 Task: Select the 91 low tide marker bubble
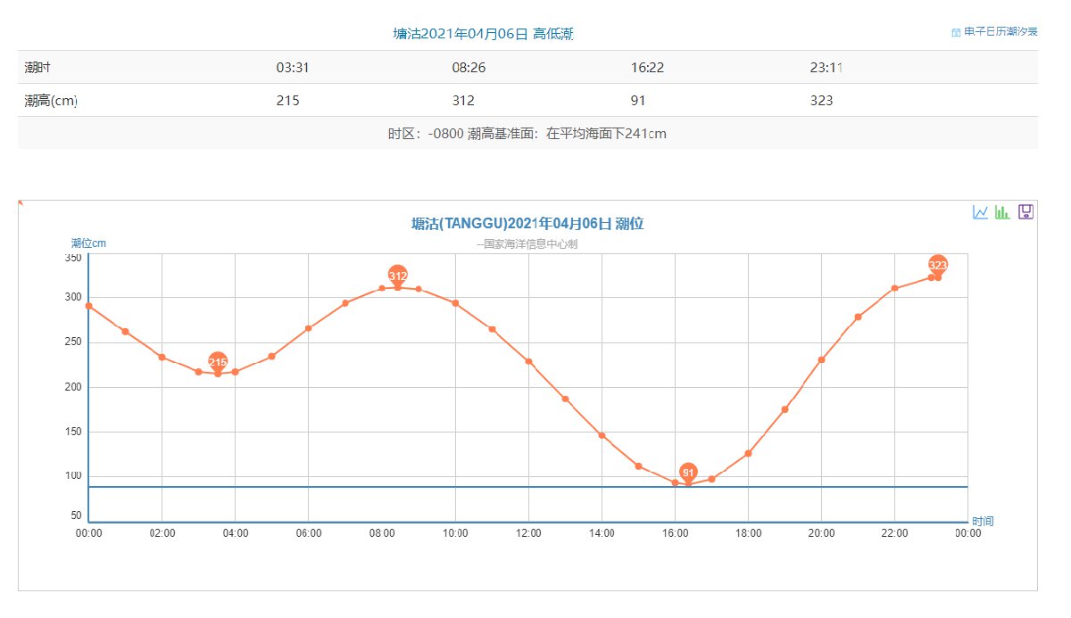(688, 473)
